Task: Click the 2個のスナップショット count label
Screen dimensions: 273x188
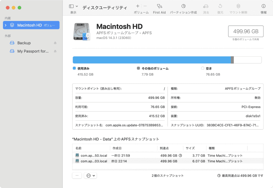Action: 168,176
